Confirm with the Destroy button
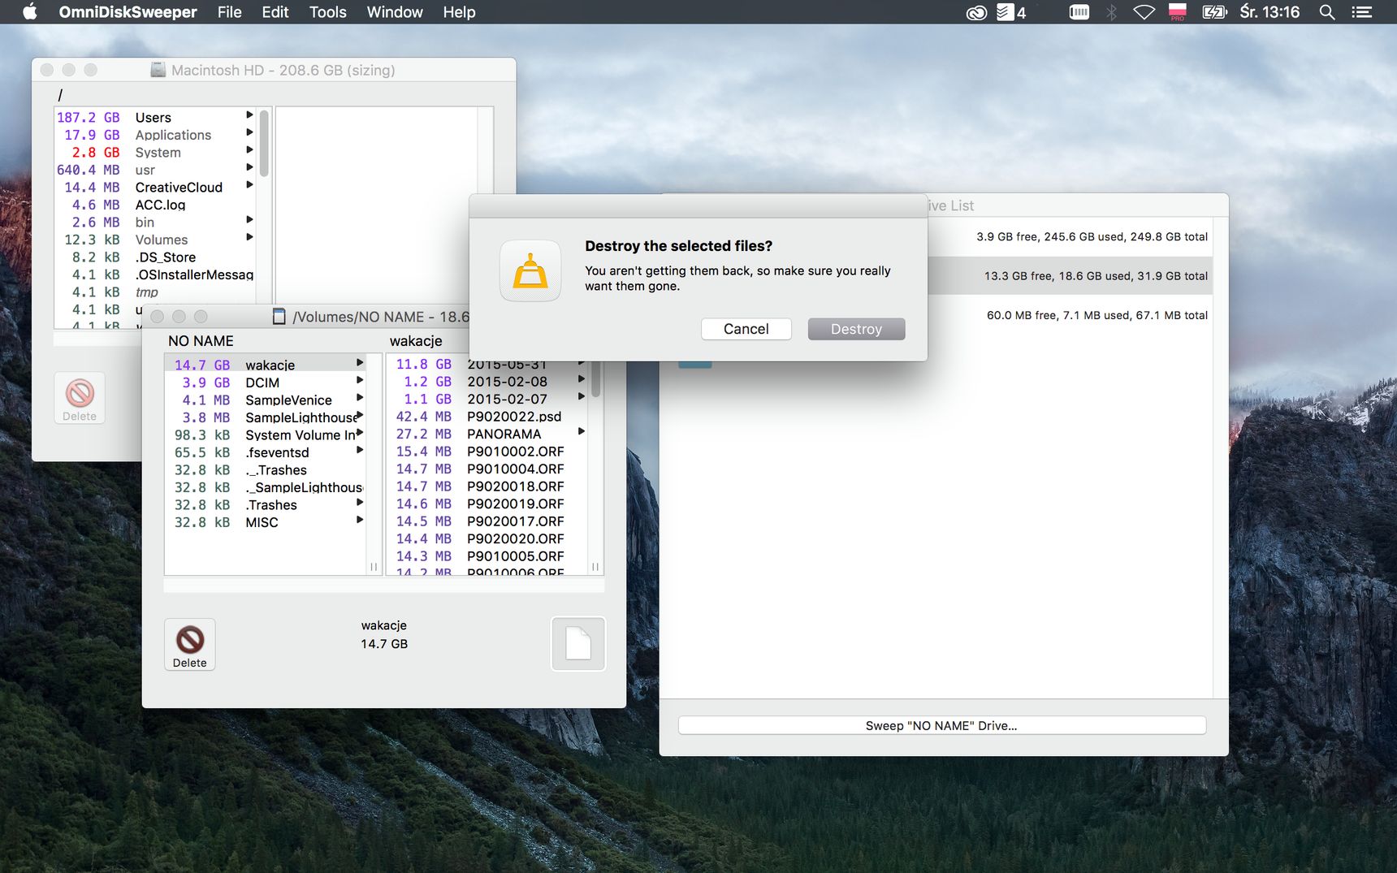 [x=856, y=329]
